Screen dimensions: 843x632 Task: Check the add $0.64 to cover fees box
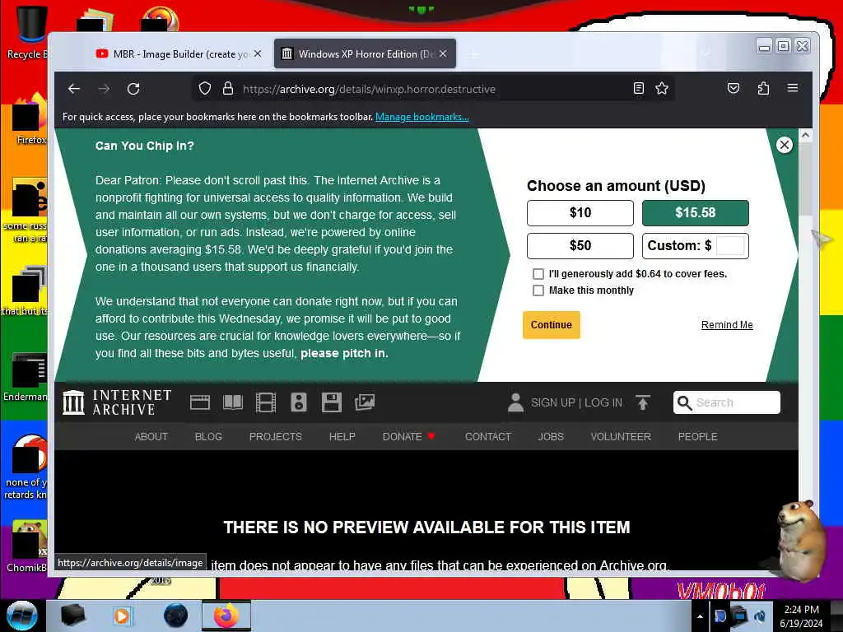click(x=538, y=274)
